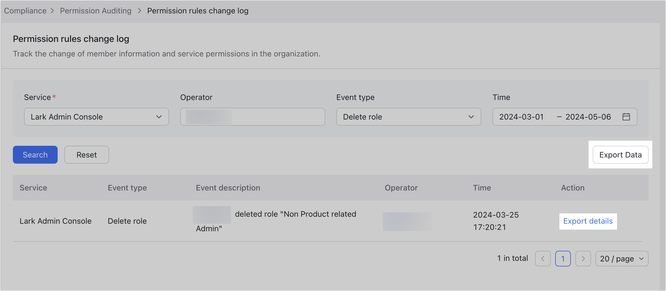Click the chevron on the per-page selector
The width and height of the screenshot is (666, 291).
click(641, 259)
